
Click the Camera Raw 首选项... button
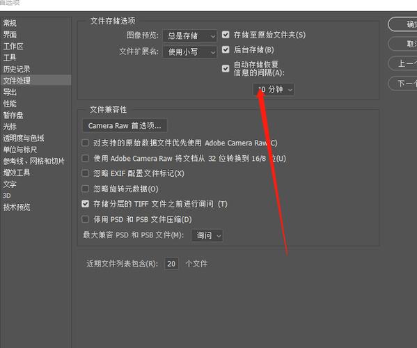tap(125, 125)
